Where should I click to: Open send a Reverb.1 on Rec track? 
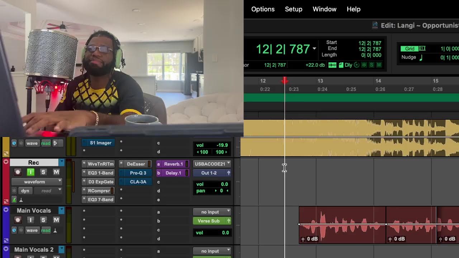(173, 164)
